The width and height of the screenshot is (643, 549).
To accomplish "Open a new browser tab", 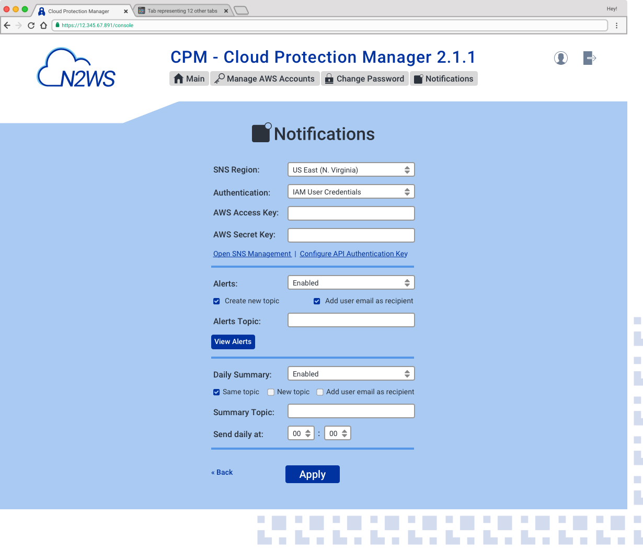I will point(241,10).
